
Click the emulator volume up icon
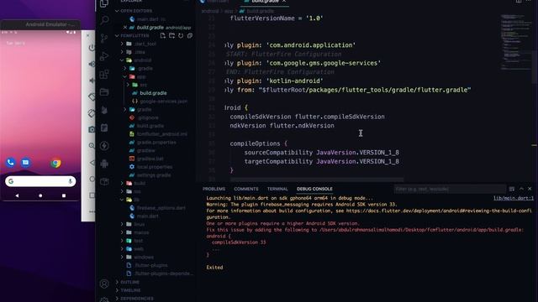(92, 64)
